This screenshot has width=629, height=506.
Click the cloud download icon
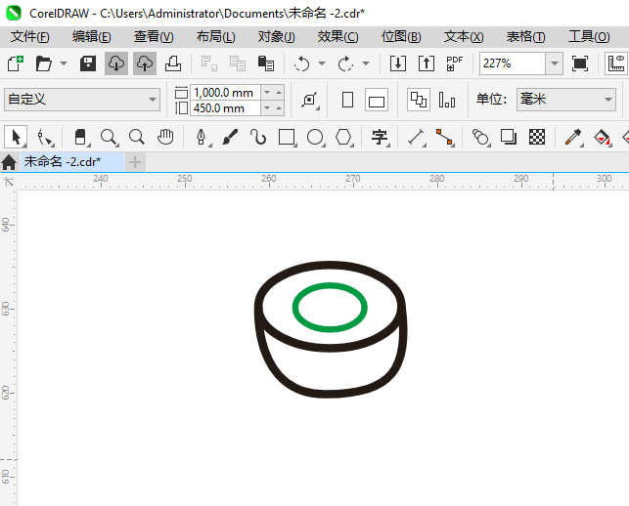(116, 63)
